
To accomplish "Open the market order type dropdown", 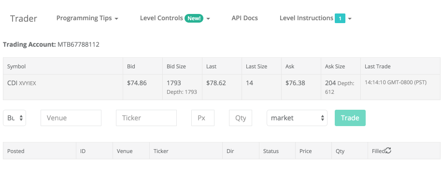I will tap(297, 118).
